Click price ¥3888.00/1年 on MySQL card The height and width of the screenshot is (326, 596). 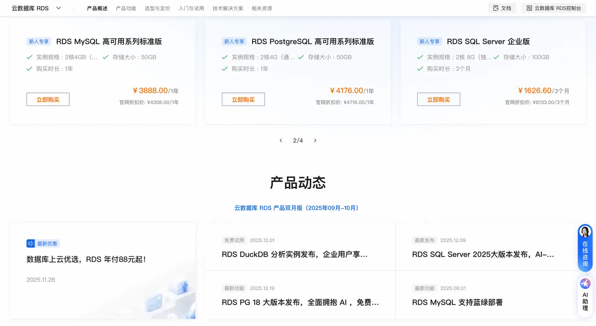pyautogui.click(x=155, y=91)
